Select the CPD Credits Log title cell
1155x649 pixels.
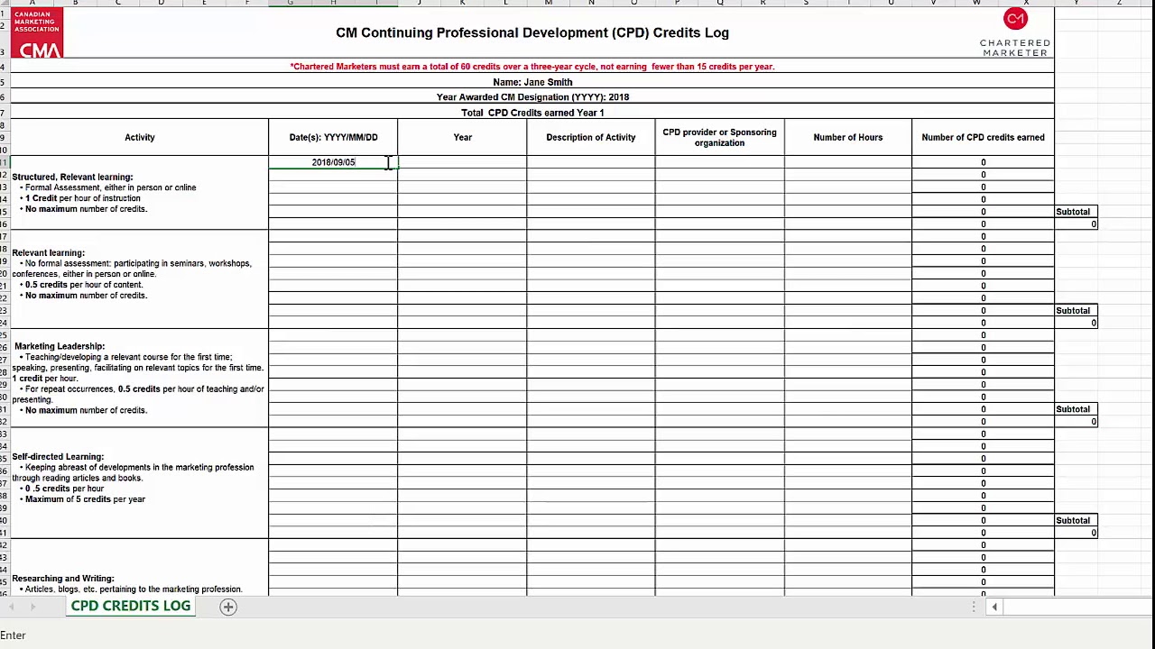tap(532, 32)
